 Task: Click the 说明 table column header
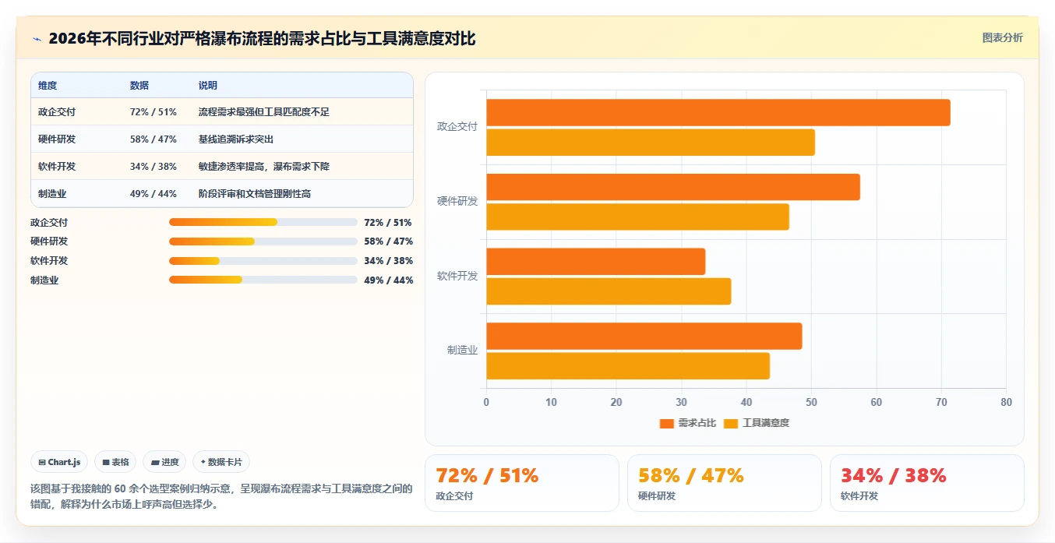pyautogui.click(x=208, y=85)
